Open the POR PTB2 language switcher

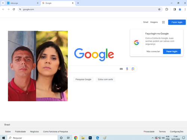click(168, 138)
